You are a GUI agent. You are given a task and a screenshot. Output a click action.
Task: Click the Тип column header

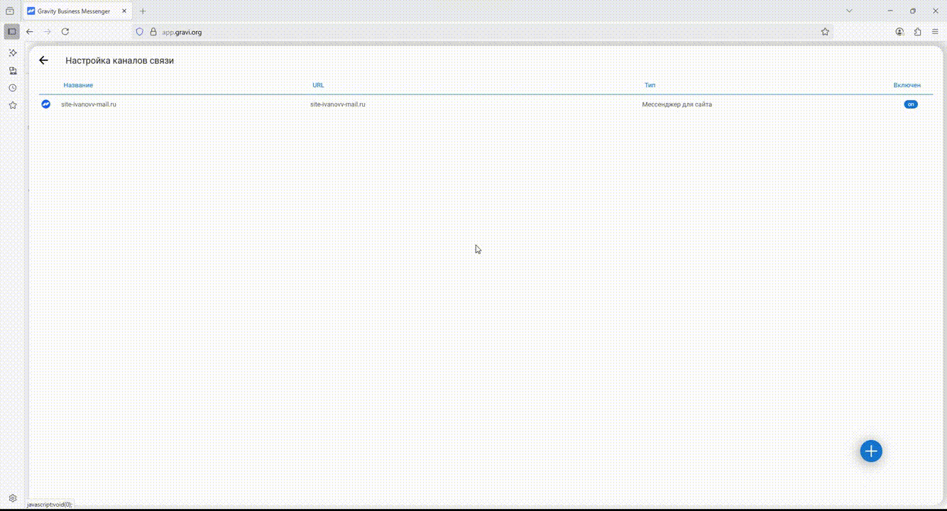point(650,85)
